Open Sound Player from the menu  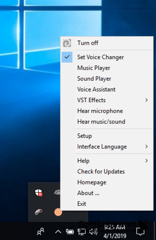(x=94, y=79)
